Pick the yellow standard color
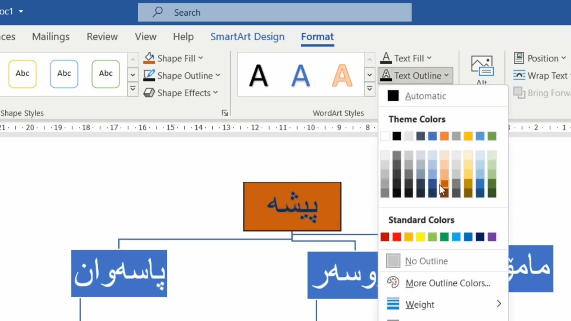This screenshot has width=571, height=321. 421,237
